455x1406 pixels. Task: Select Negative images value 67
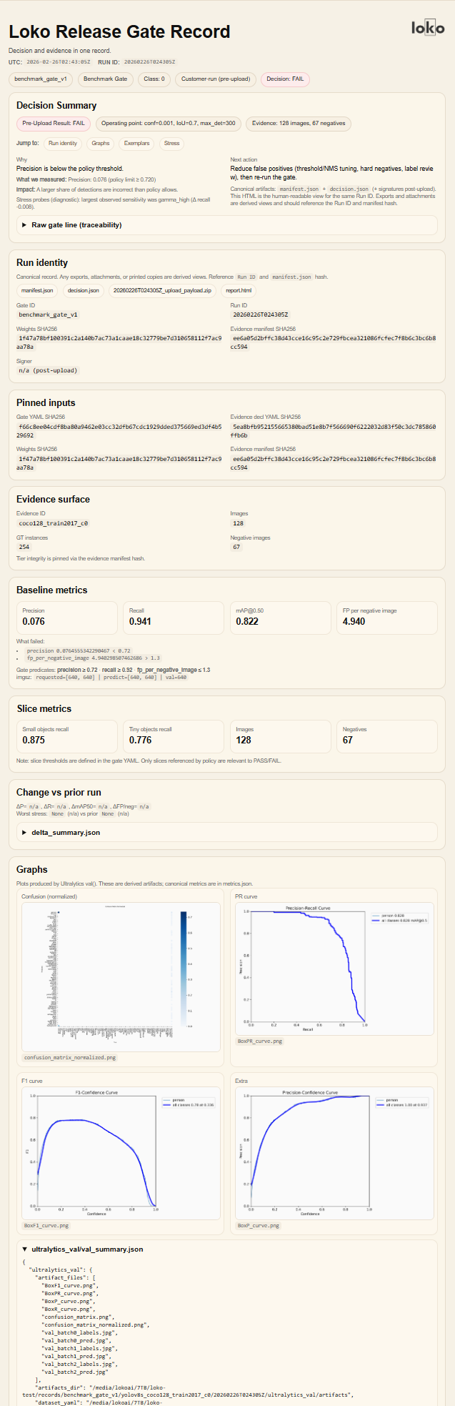(236, 546)
